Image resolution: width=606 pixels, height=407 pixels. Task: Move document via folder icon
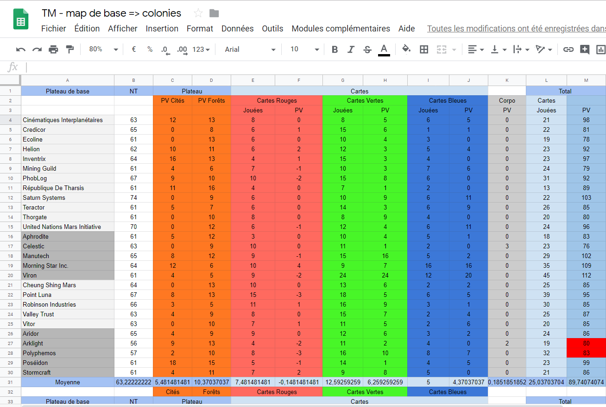click(x=214, y=13)
